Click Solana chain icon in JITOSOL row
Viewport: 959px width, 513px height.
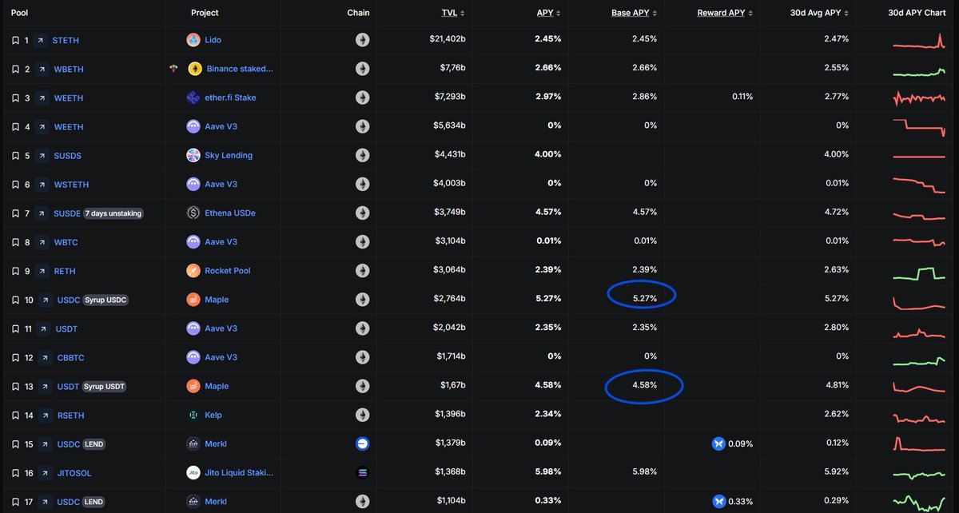point(362,473)
